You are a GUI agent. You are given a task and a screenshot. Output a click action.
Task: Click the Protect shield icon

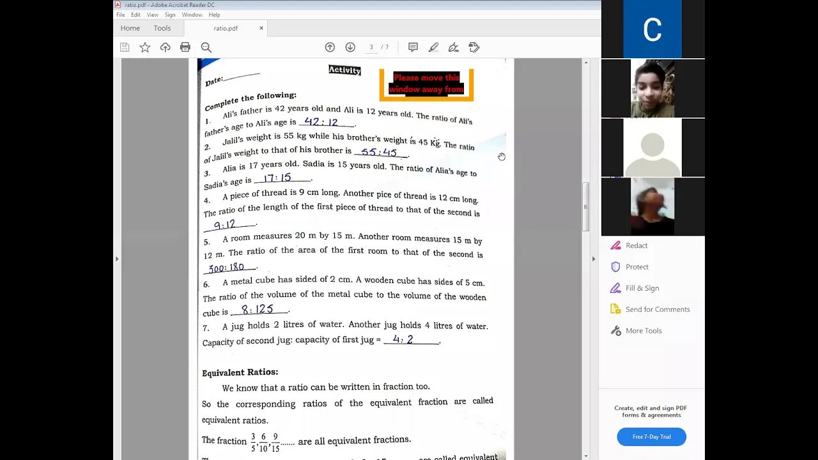(615, 266)
